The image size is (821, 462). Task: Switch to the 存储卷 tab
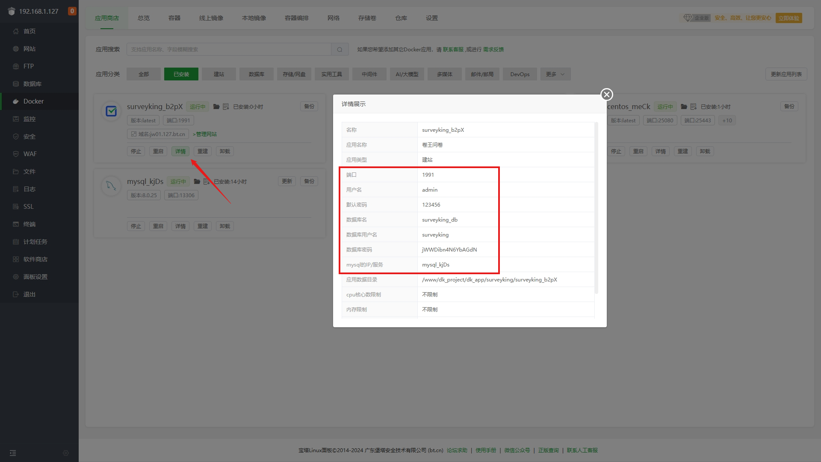[x=367, y=18]
